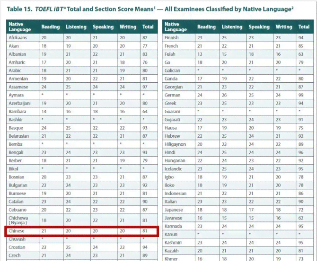Click the Igbo language name
The width and height of the screenshot is (317, 264).
pyautogui.click(x=169, y=177)
